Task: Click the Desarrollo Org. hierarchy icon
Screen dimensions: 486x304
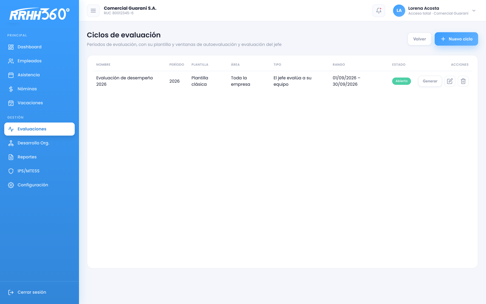Action: pos(11,143)
